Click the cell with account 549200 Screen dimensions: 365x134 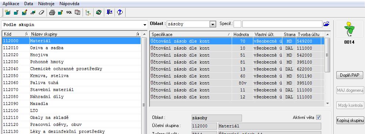[x=308, y=41]
